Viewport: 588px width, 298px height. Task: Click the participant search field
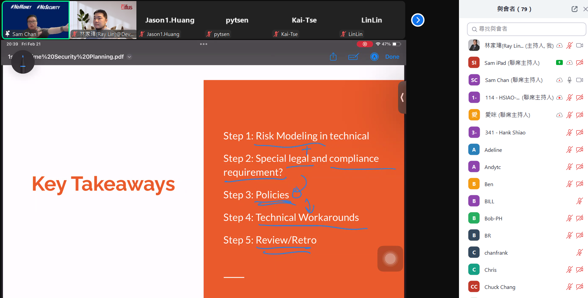(x=527, y=29)
